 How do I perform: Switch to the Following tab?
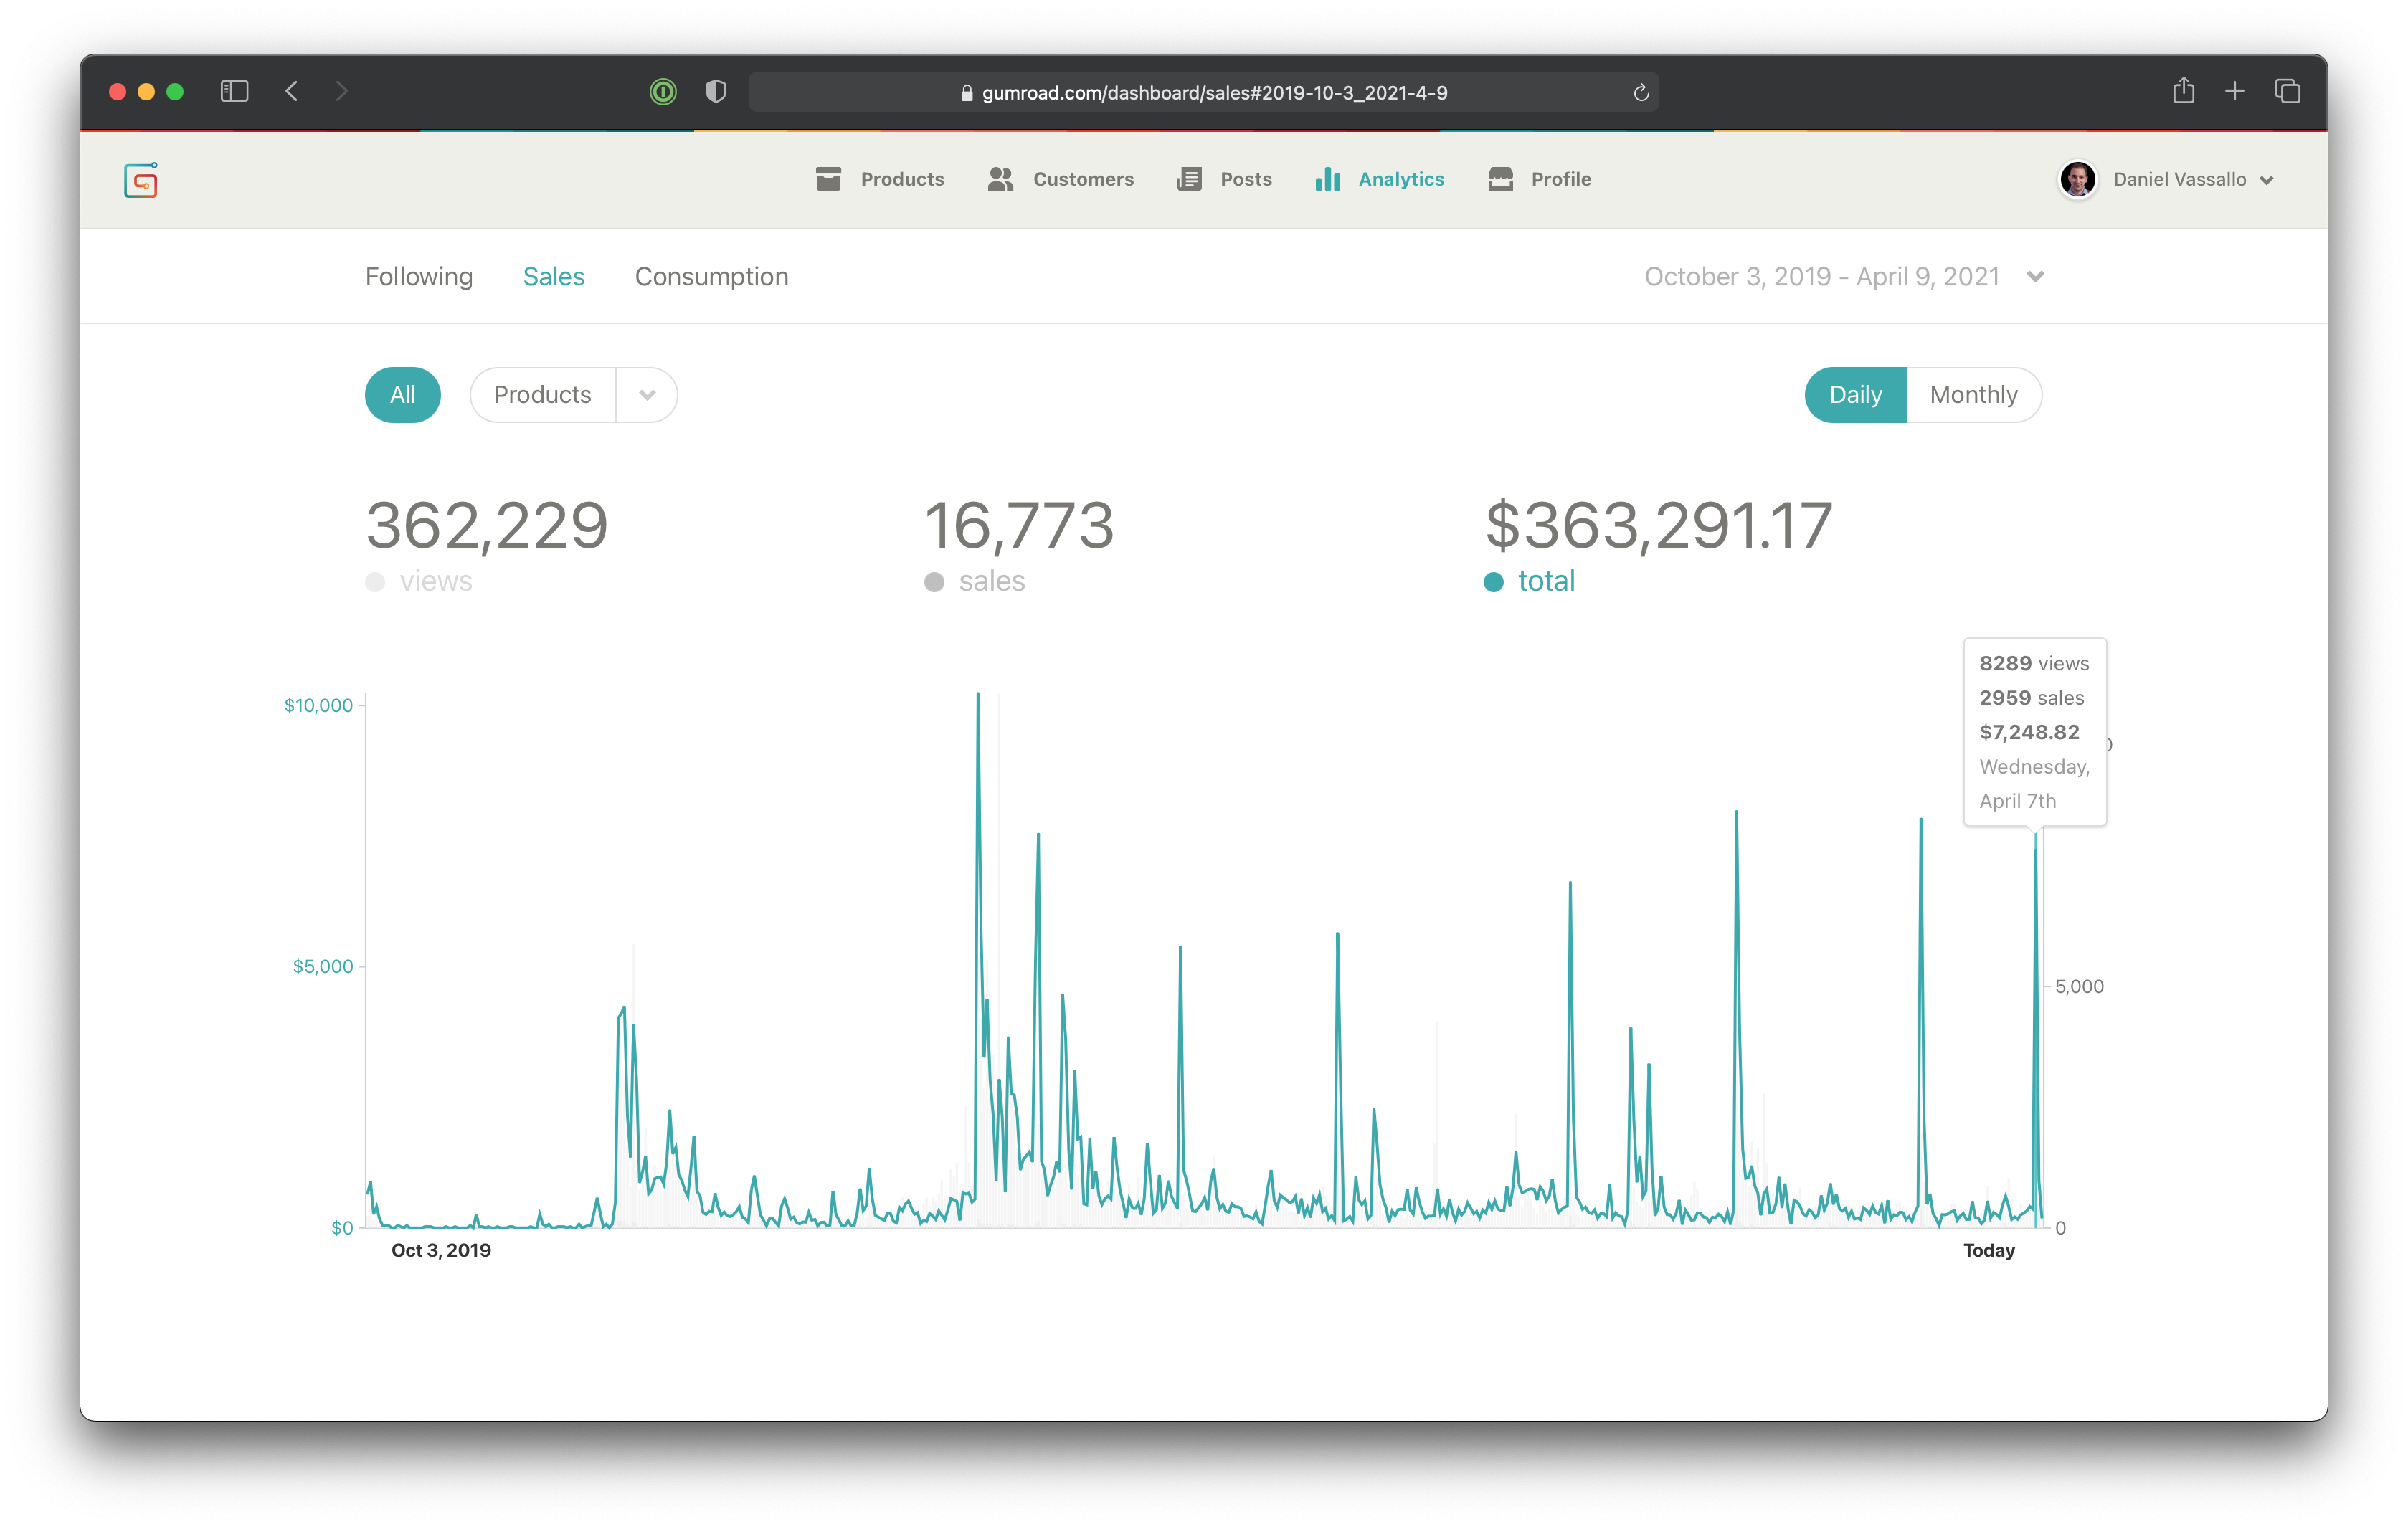click(418, 277)
